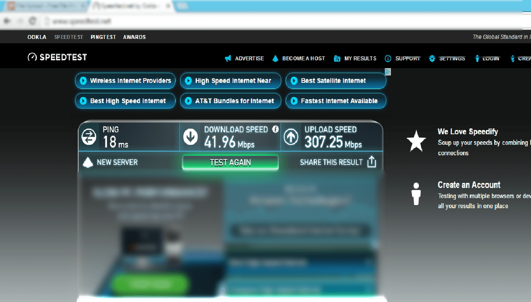This screenshot has height=302, width=531.
Task: Open BECOME A HOST link
Action: click(x=304, y=58)
